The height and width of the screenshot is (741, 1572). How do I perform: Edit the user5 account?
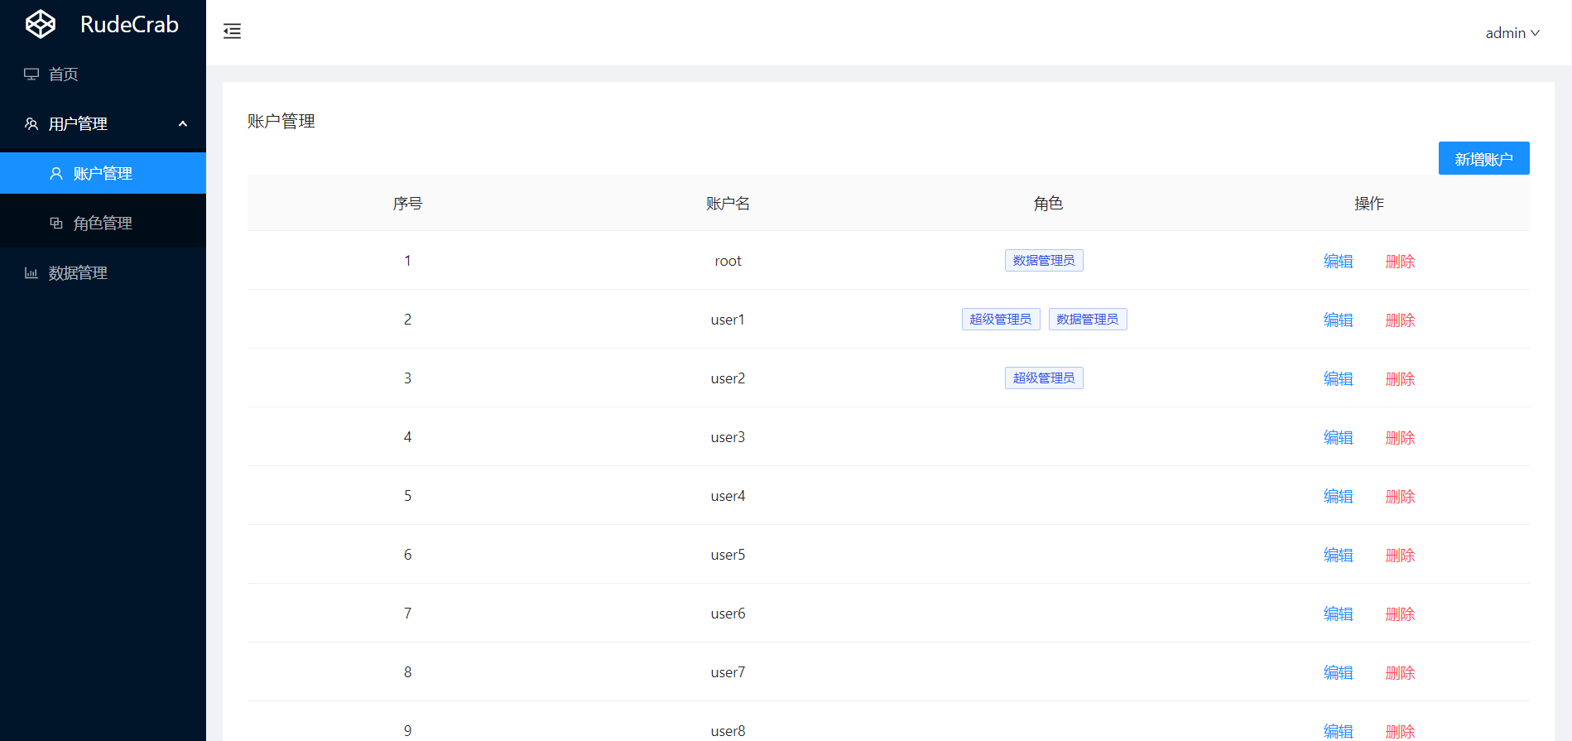point(1338,555)
